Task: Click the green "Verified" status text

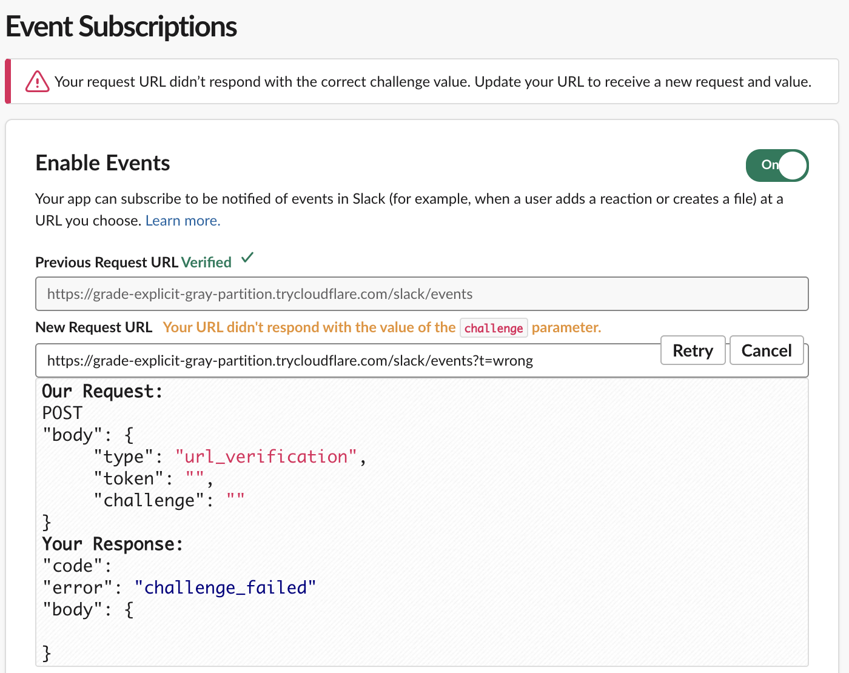Action: 206,263
